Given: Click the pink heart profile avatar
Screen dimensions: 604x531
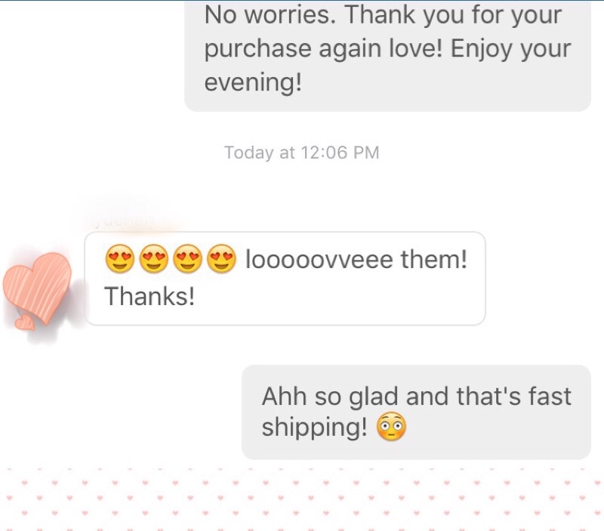Looking at the screenshot, I should pos(37,287).
